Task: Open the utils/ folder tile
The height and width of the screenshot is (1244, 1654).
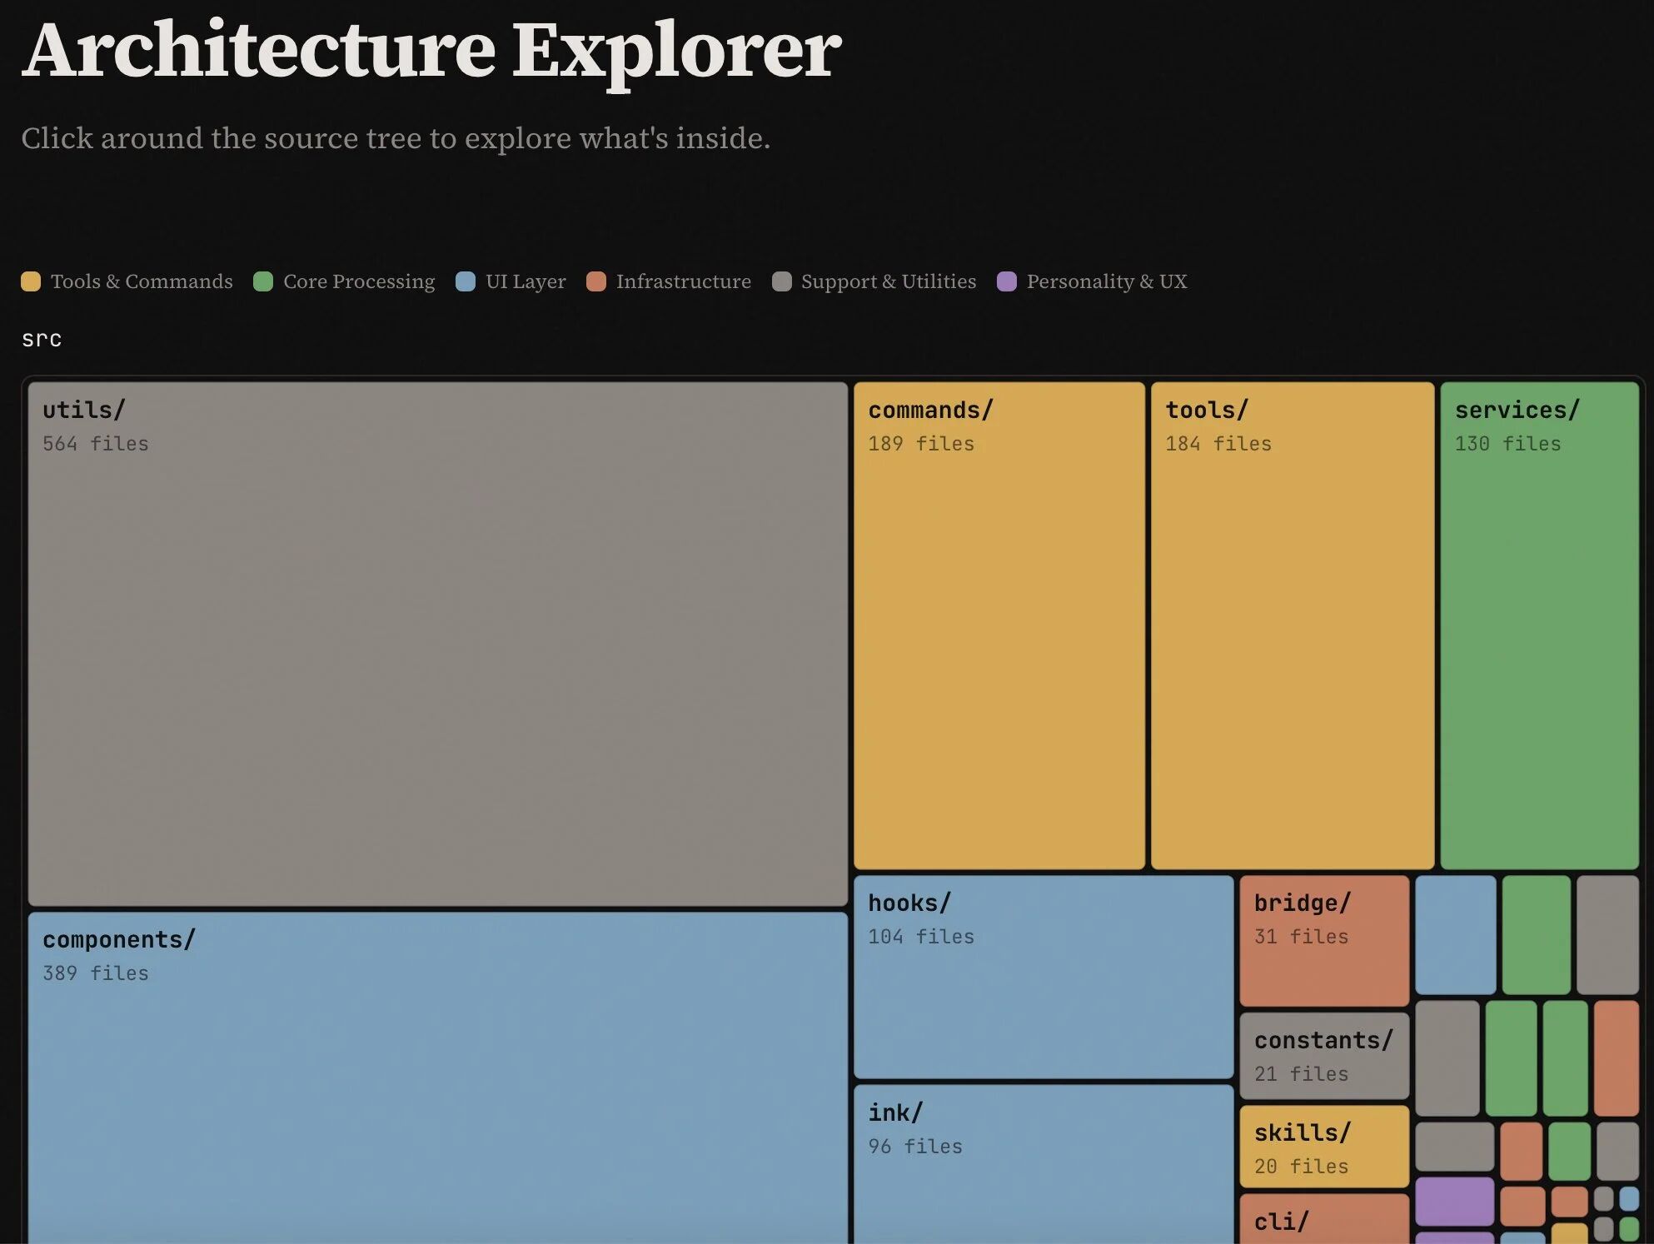Action: pyautogui.click(x=437, y=643)
